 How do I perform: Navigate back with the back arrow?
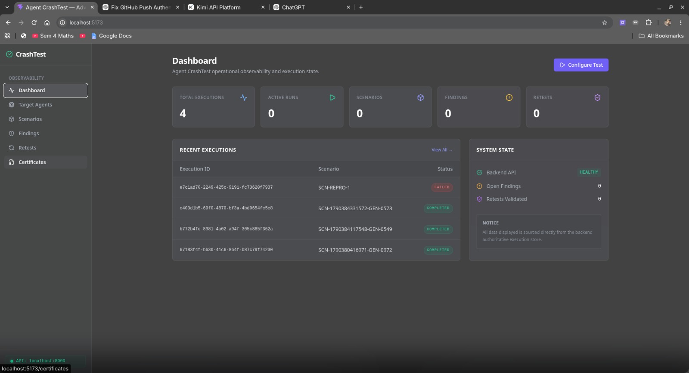pyautogui.click(x=8, y=22)
